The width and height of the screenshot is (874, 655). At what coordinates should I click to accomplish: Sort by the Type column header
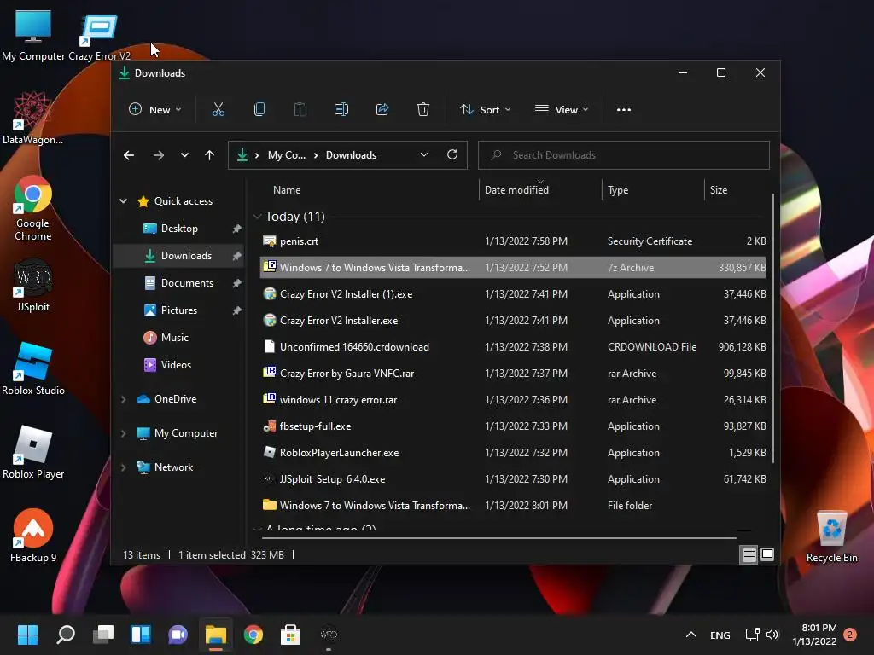click(x=618, y=190)
